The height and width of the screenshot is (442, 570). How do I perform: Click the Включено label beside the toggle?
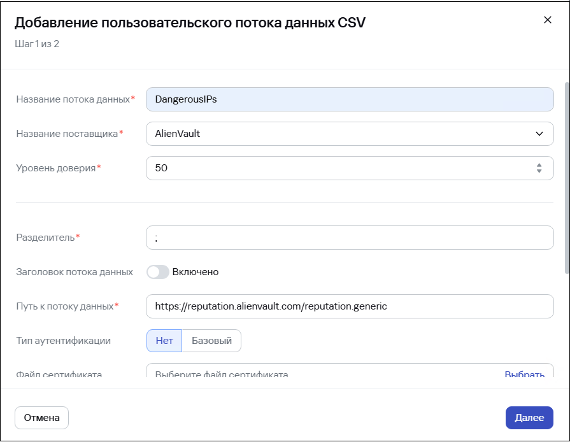pyautogui.click(x=196, y=272)
